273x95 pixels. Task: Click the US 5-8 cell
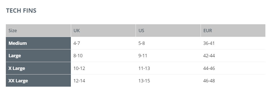click(168, 43)
